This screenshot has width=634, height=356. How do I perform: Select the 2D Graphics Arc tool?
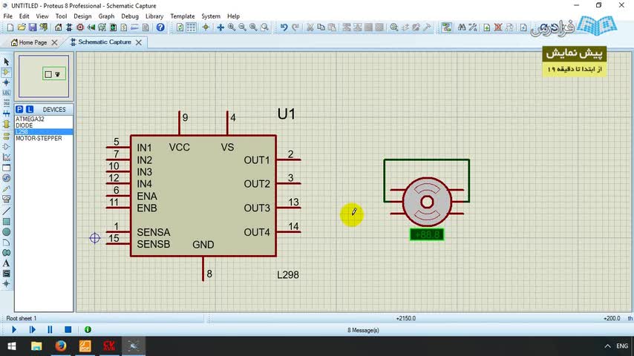click(6, 243)
